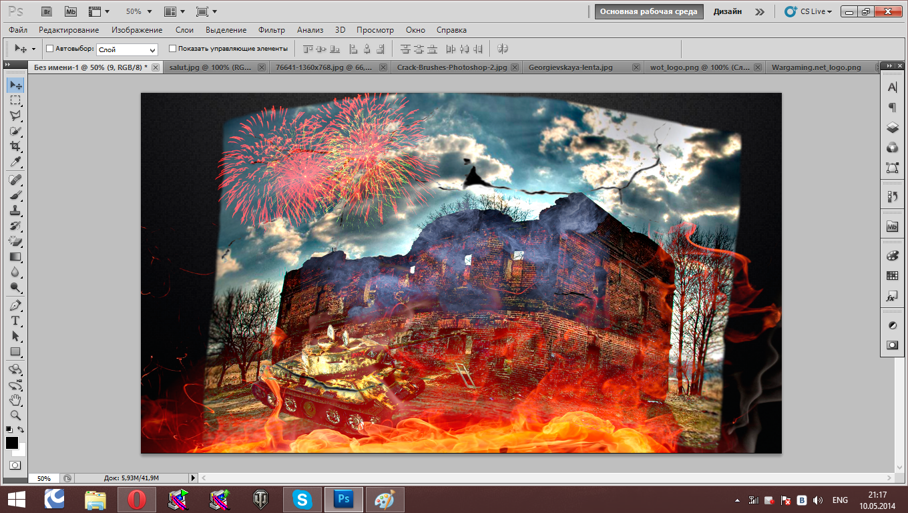Select the Gradient tool
Viewport: 908px width, 513px height.
click(15, 256)
